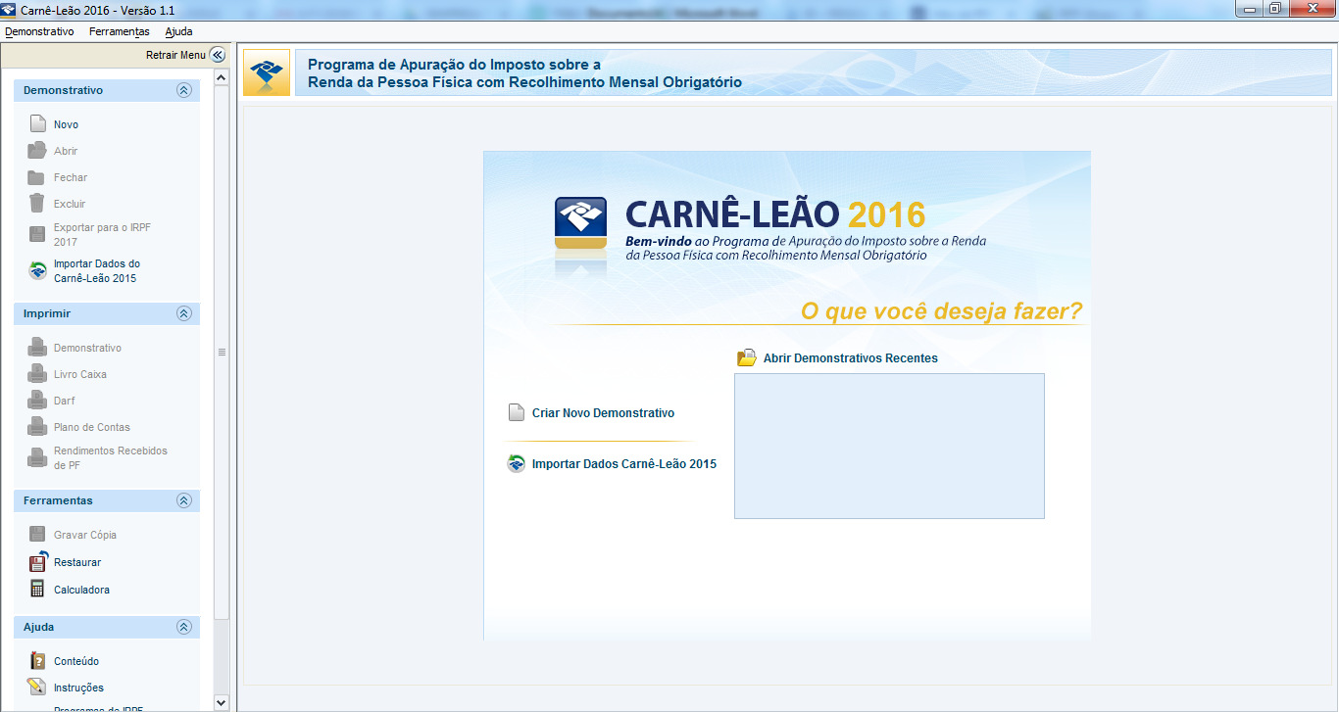Click the Conteúdo help book icon
1339x712 pixels.
pyautogui.click(x=37, y=661)
